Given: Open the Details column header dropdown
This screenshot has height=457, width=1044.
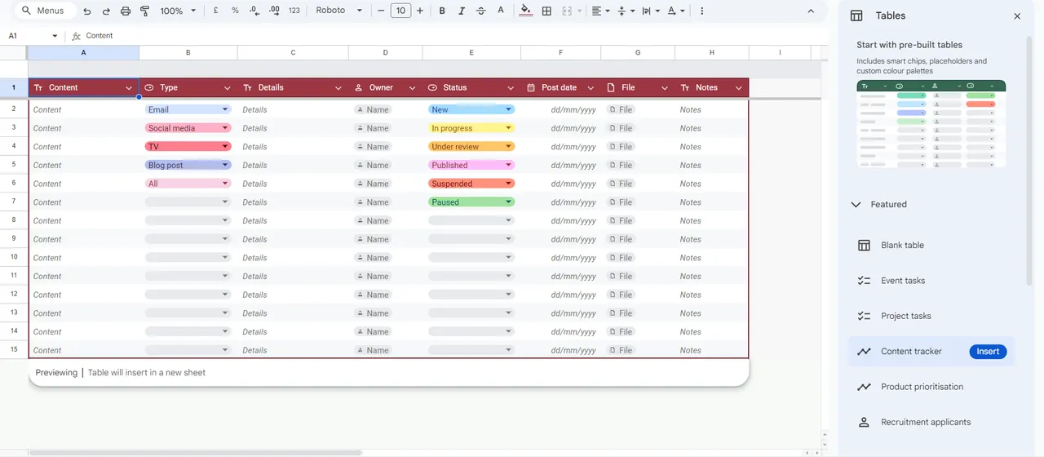Looking at the screenshot, I should pos(338,88).
